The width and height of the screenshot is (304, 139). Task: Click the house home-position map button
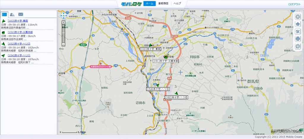(x=298, y=24)
